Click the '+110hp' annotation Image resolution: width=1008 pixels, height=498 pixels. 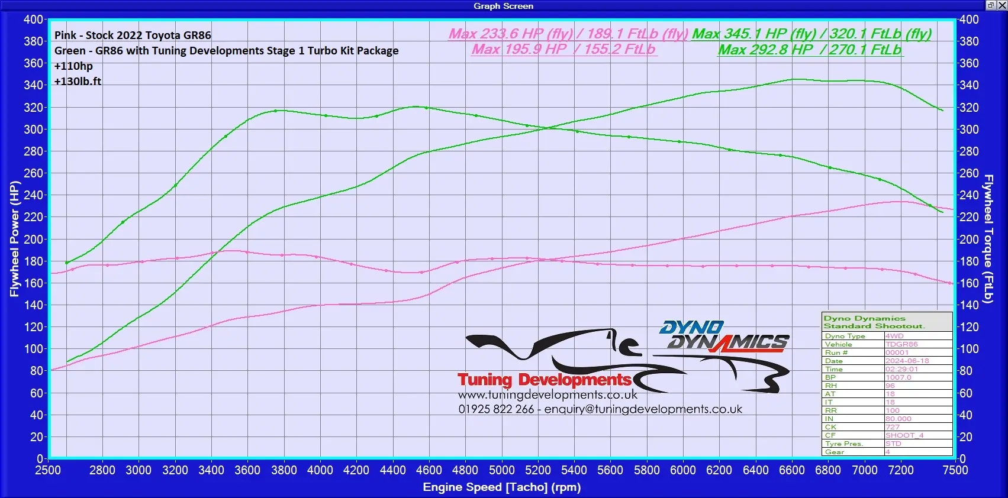pos(73,66)
